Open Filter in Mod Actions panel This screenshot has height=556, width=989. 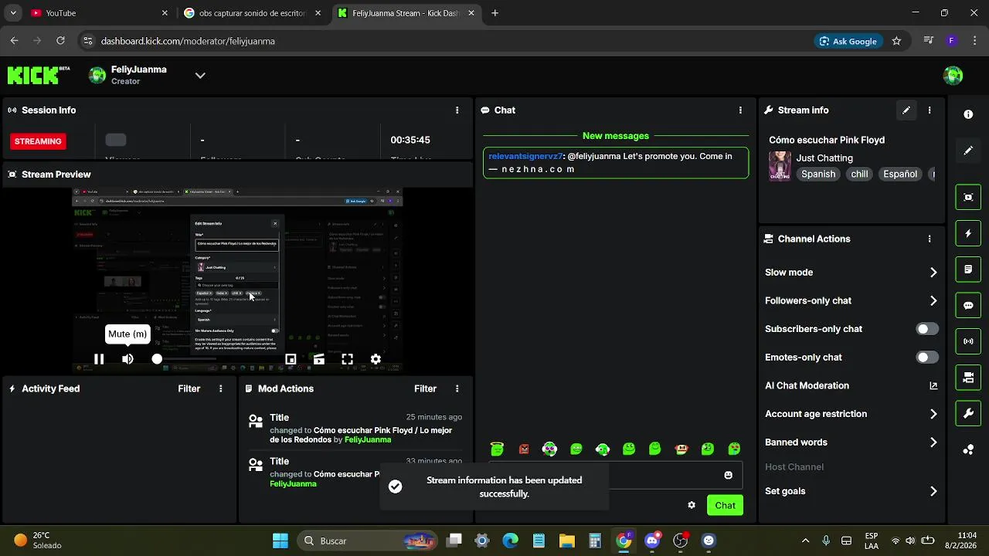(x=425, y=389)
